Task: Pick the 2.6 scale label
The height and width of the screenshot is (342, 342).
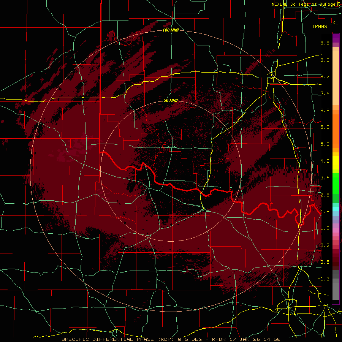Action: point(325,195)
